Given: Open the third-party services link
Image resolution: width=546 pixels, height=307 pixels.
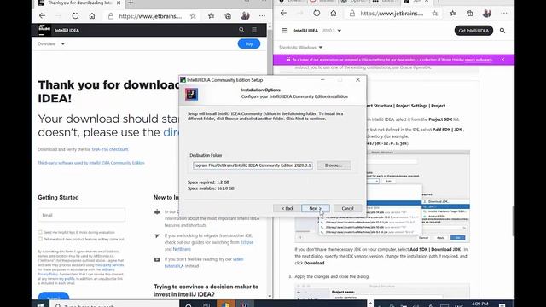Looking at the screenshot, I should [109, 265].
